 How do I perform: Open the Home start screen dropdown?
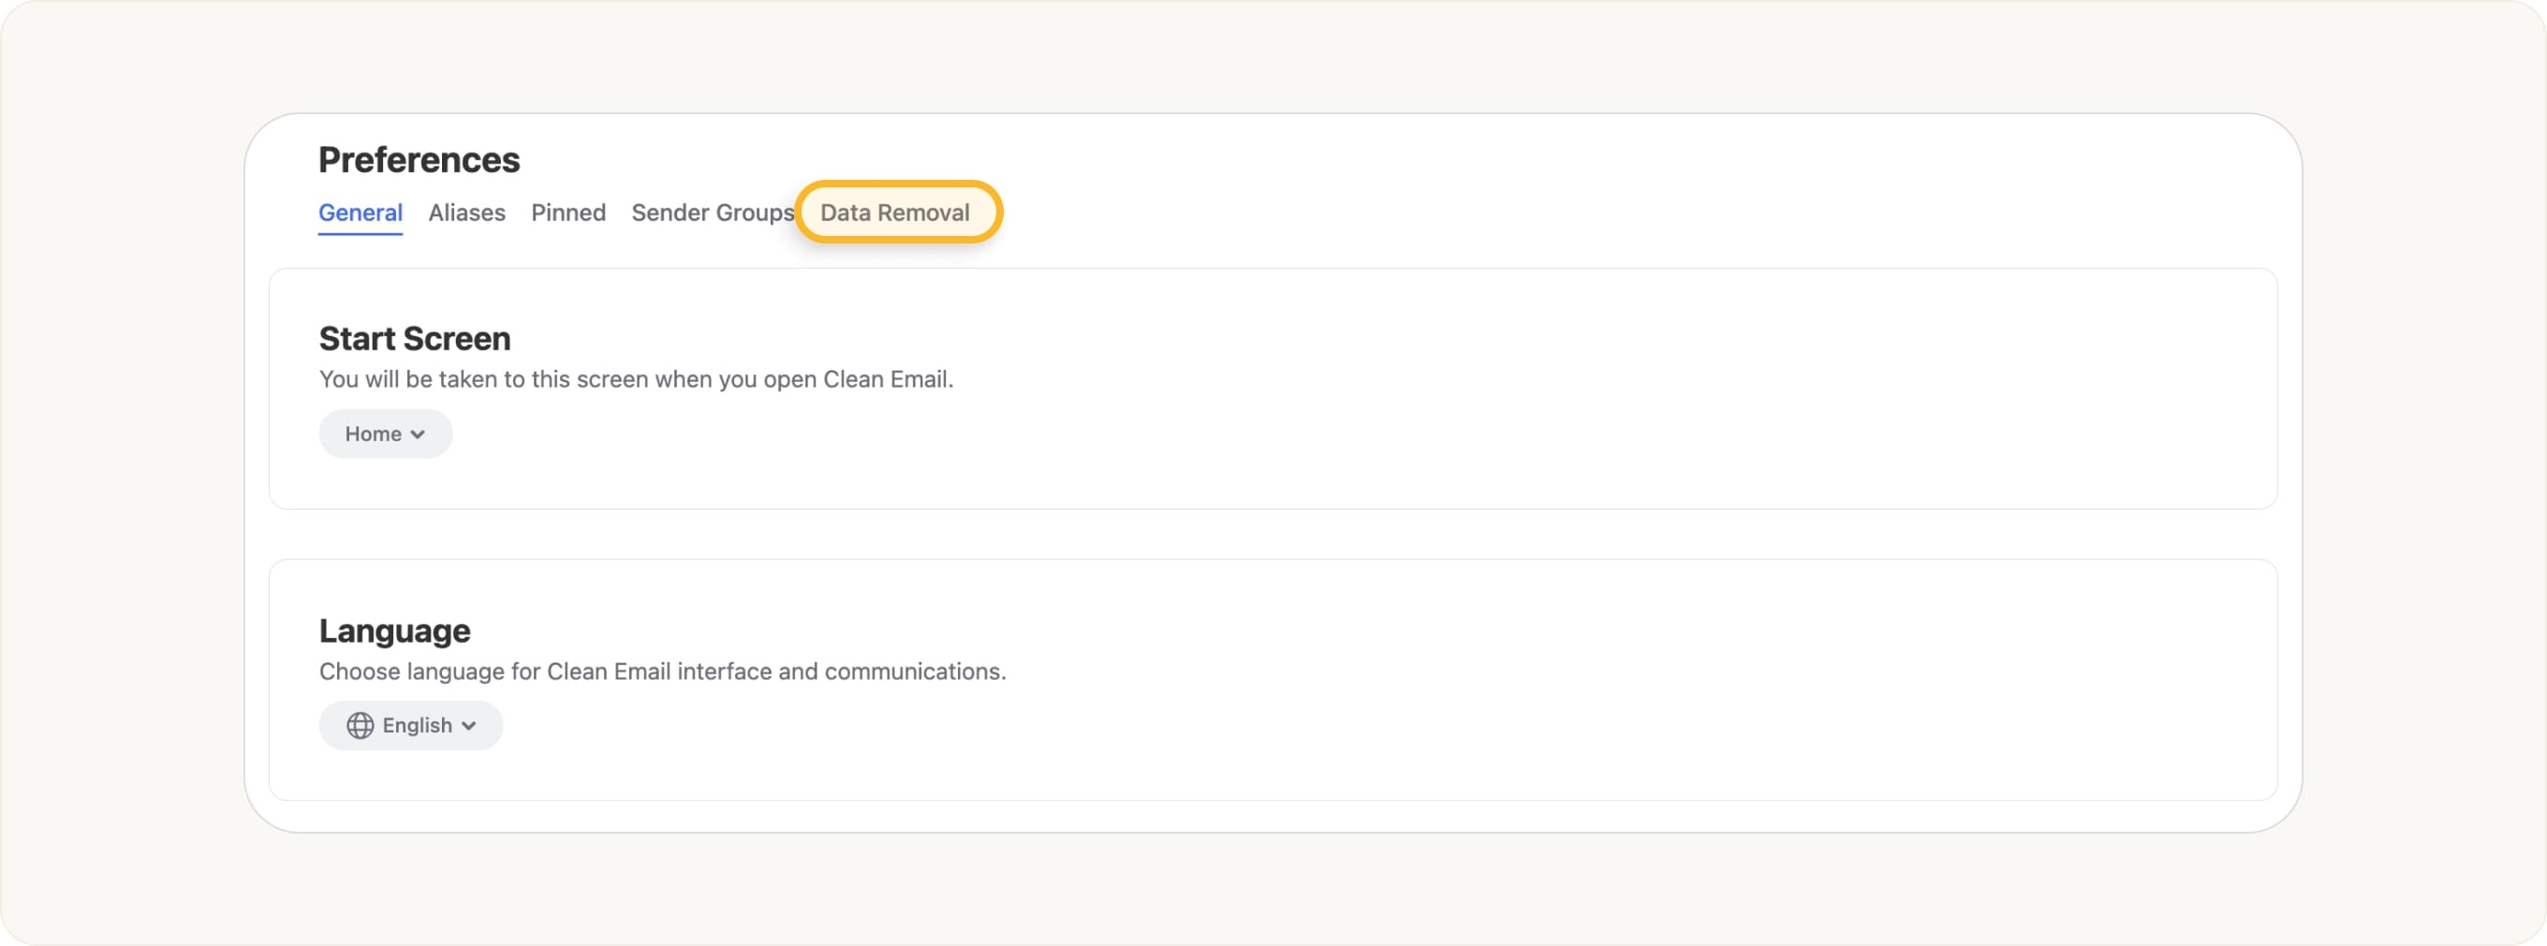pos(385,433)
